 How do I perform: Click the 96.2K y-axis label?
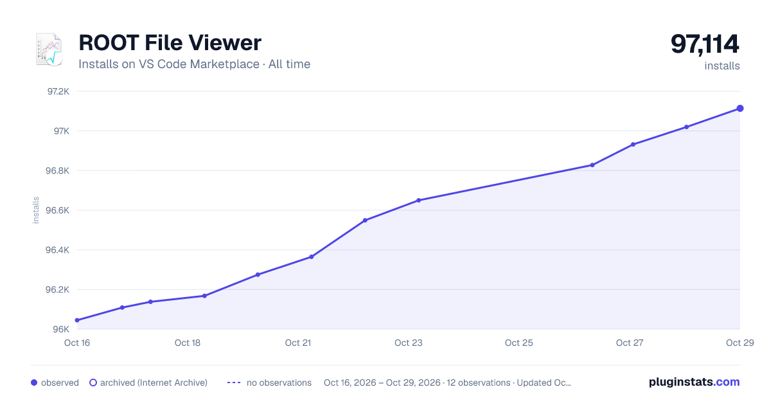tap(57, 290)
